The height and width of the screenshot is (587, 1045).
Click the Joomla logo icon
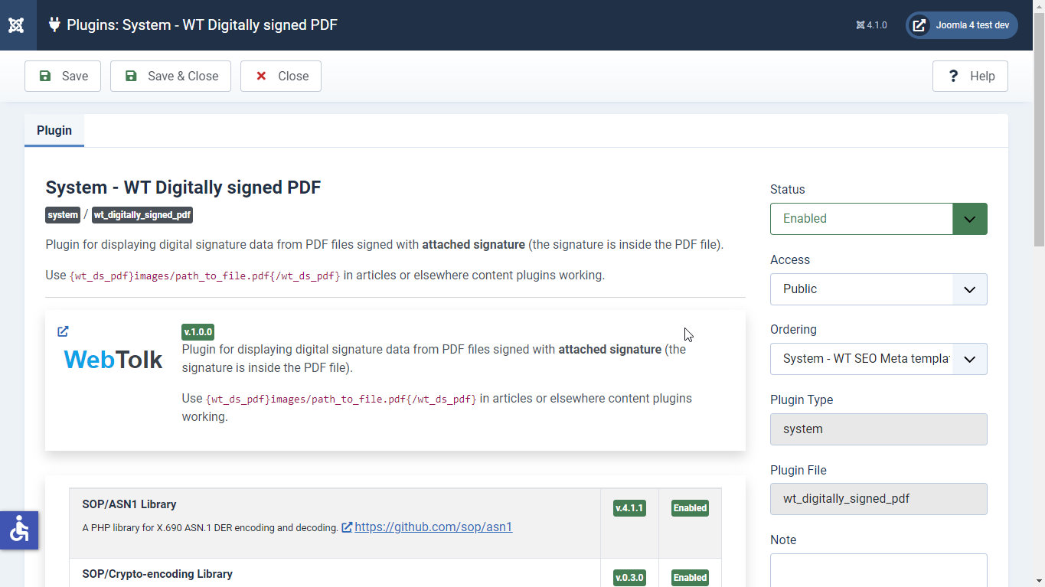(16, 25)
